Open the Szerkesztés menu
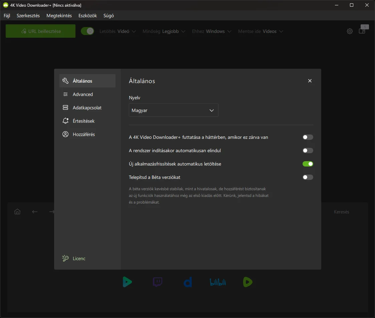The width and height of the screenshot is (375, 318). (x=28, y=16)
